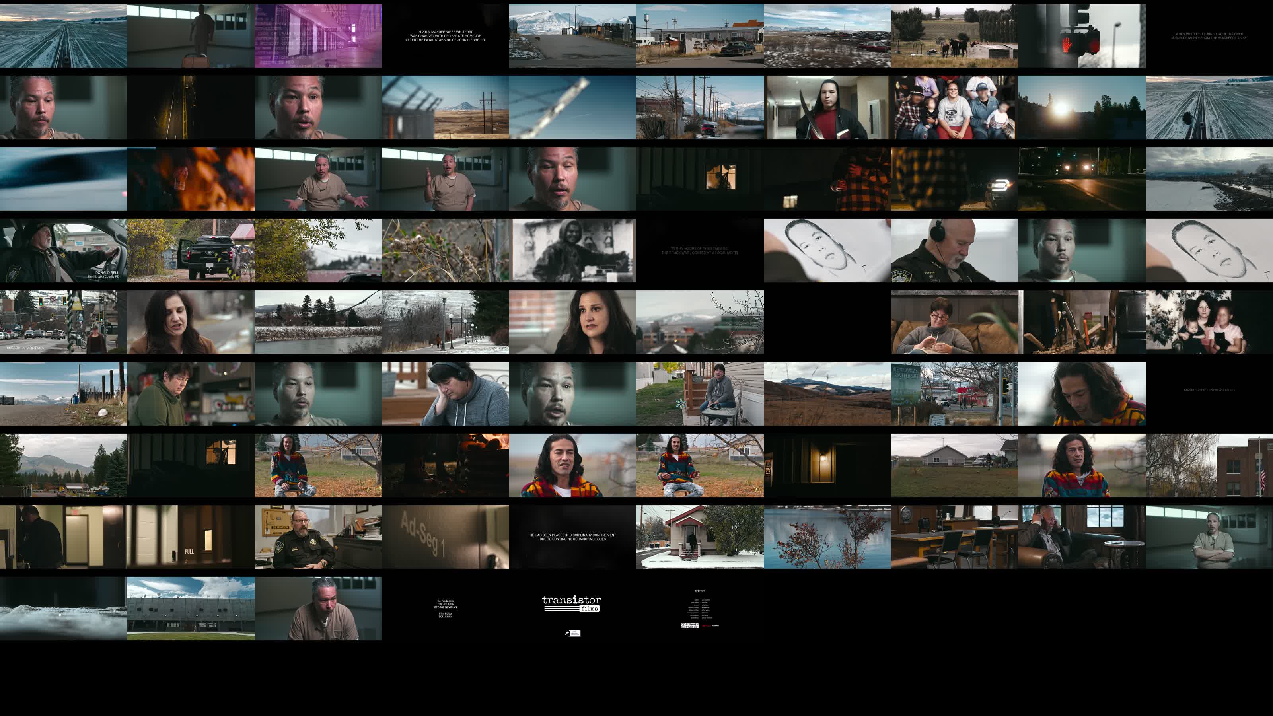Select the family group photo thumbnail

click(x=954, y=107)
